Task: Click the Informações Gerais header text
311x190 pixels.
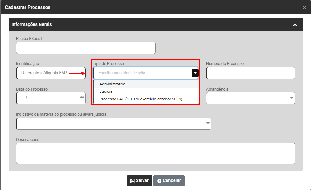Action: 32,25
